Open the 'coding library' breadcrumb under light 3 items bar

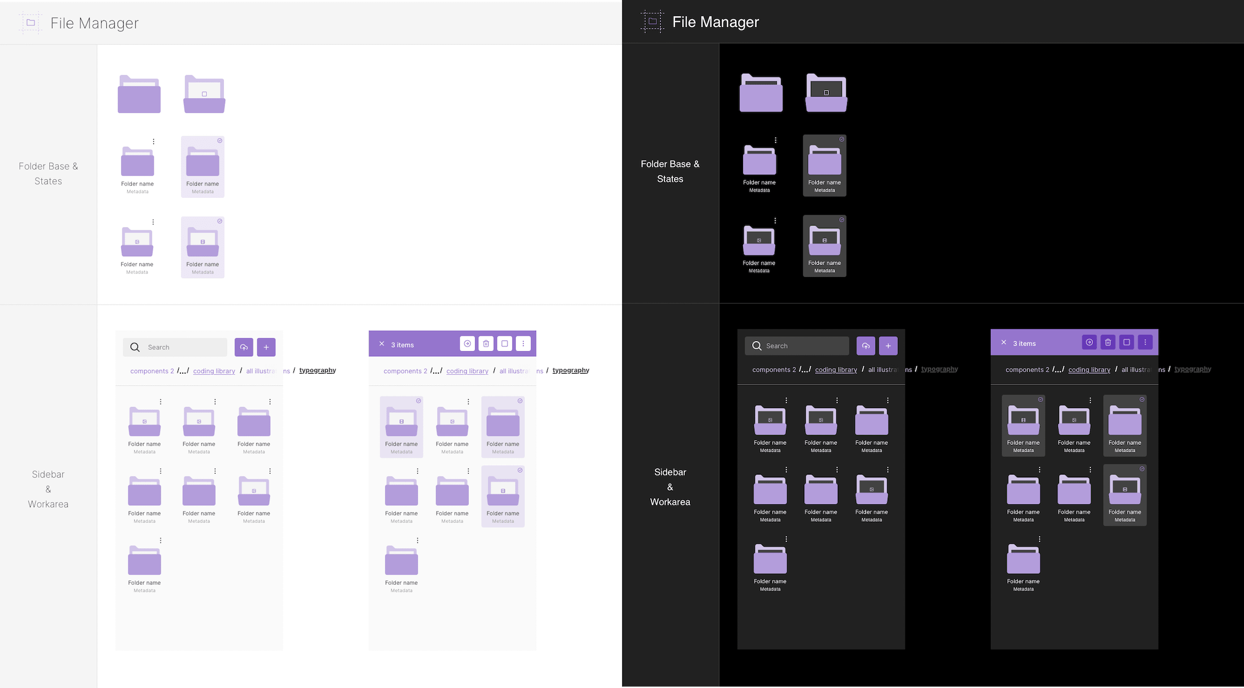tap(468, 371)
